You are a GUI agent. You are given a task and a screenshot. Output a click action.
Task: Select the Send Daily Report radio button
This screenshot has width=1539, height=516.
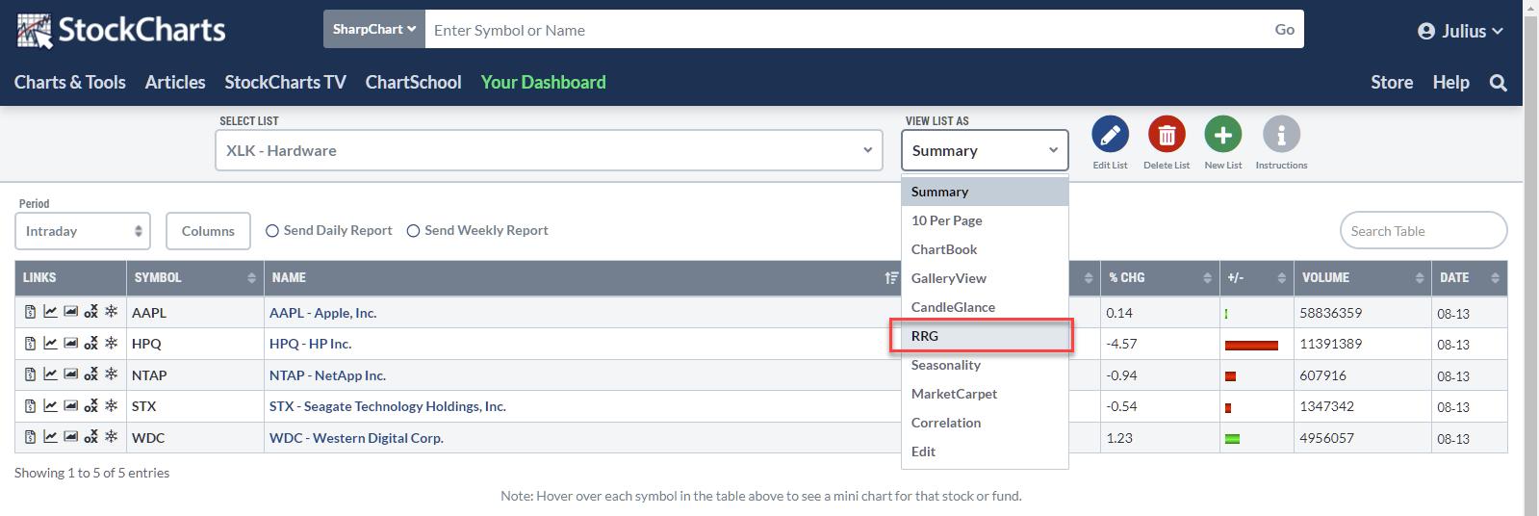click(272, 231)
